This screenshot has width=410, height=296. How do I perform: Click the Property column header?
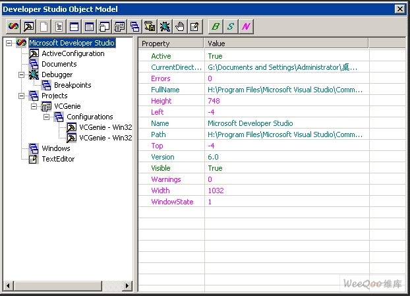click(171, 44)
